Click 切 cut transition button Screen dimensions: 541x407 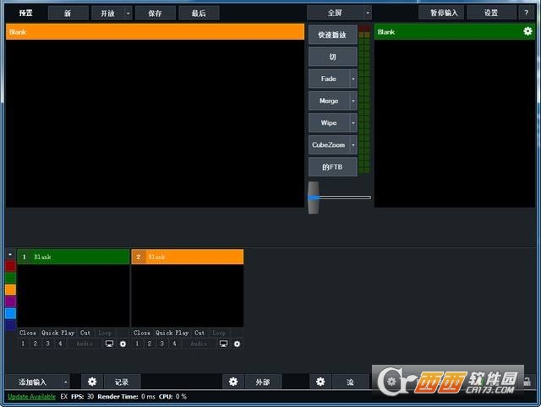tap(332, 57)
